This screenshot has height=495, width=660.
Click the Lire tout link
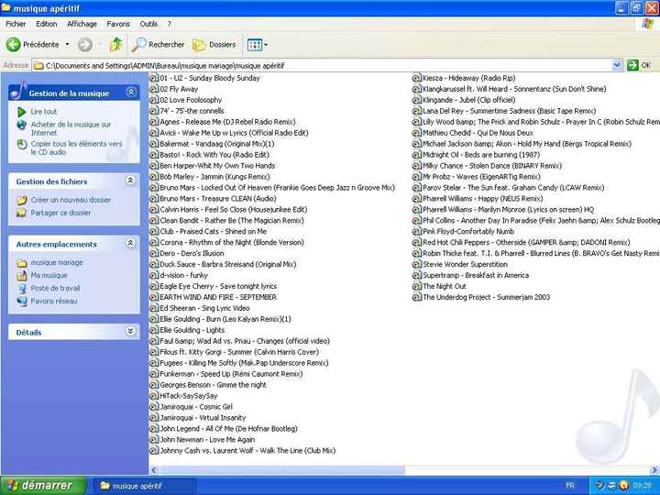[x=44, y=112]
